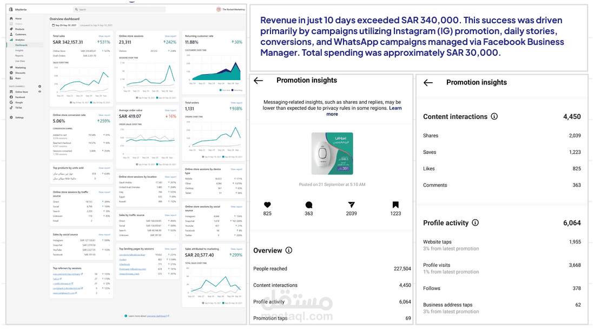This screenshot has width=594, height=329.
Task: View report for Average order value
Action: [x=170, y=110]
